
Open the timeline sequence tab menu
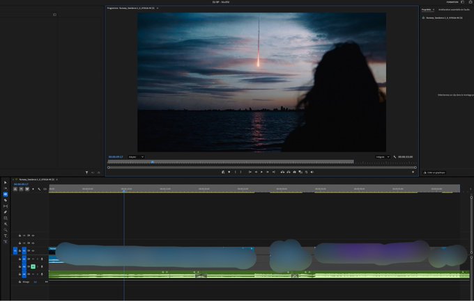pyautogui.click(x=57, y=179)
